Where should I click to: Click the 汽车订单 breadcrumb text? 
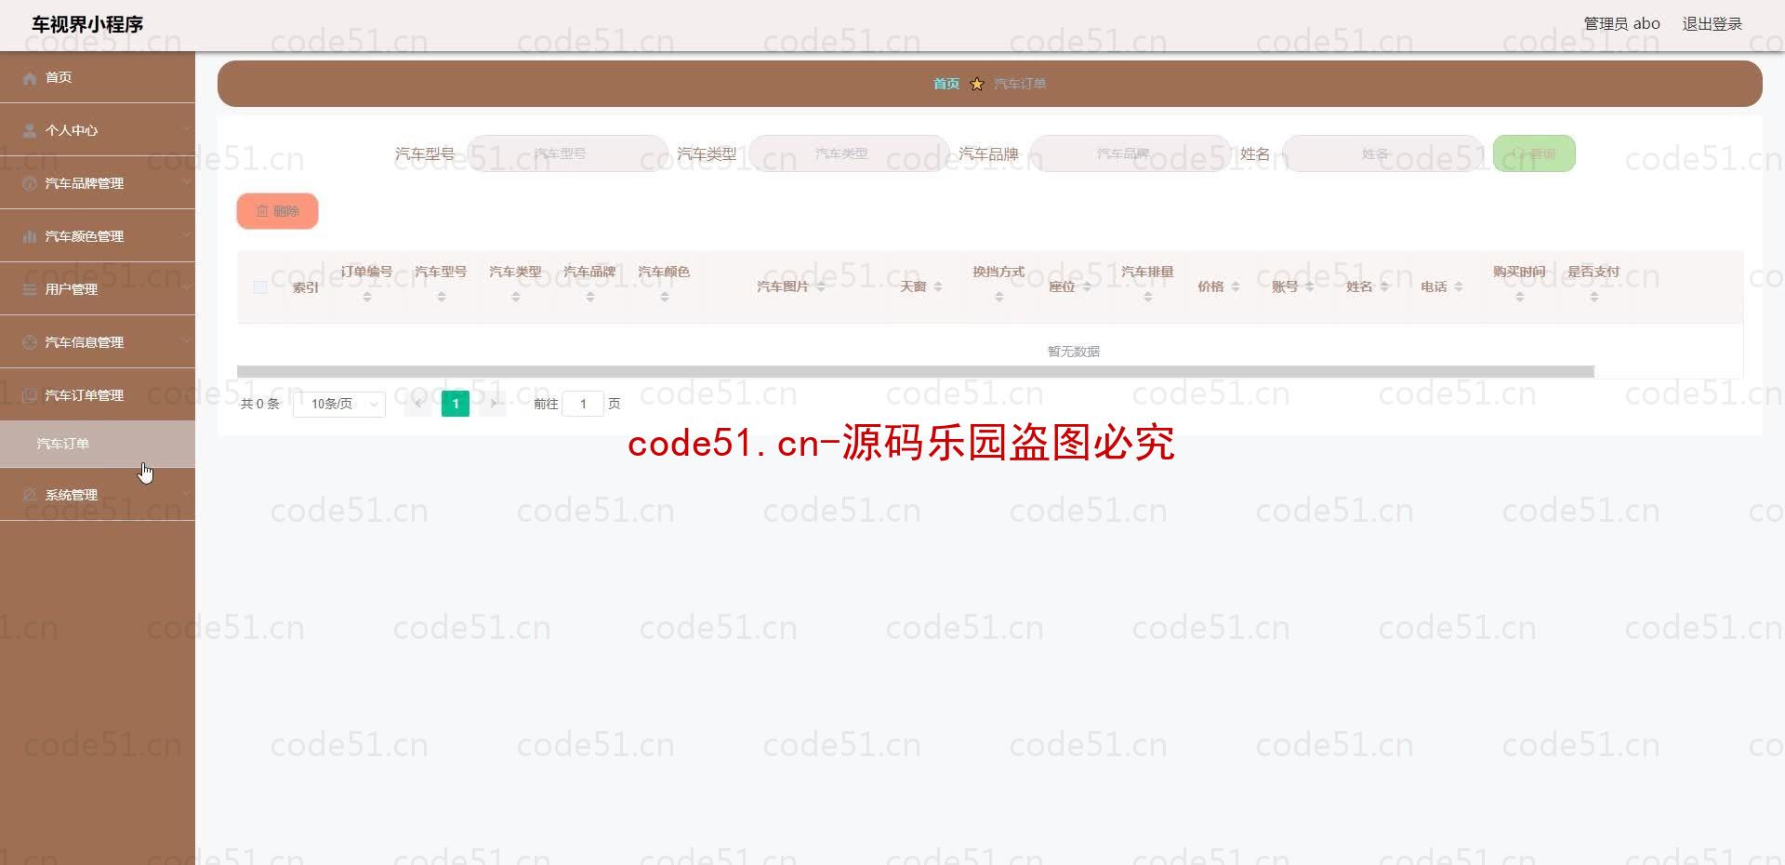[1020, 84]
